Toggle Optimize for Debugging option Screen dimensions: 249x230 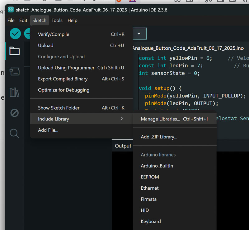(x=63, y=90)
